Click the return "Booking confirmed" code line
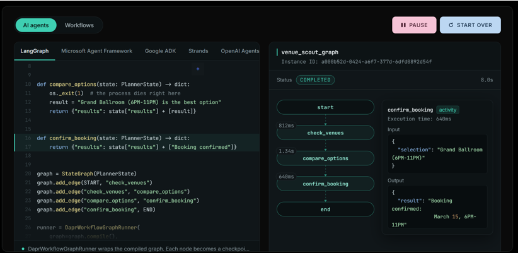 click(143, 147)
